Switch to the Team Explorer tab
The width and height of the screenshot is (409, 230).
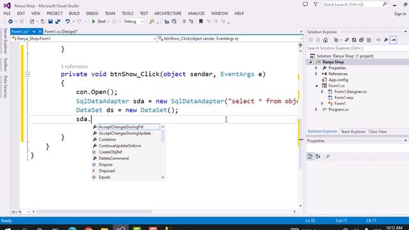[x=353, y=132]
